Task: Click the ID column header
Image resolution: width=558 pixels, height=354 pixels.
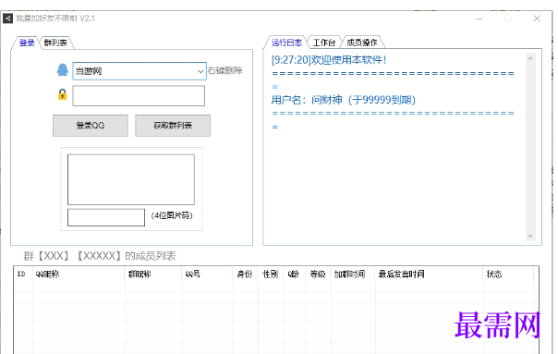Action: (23, 275)
